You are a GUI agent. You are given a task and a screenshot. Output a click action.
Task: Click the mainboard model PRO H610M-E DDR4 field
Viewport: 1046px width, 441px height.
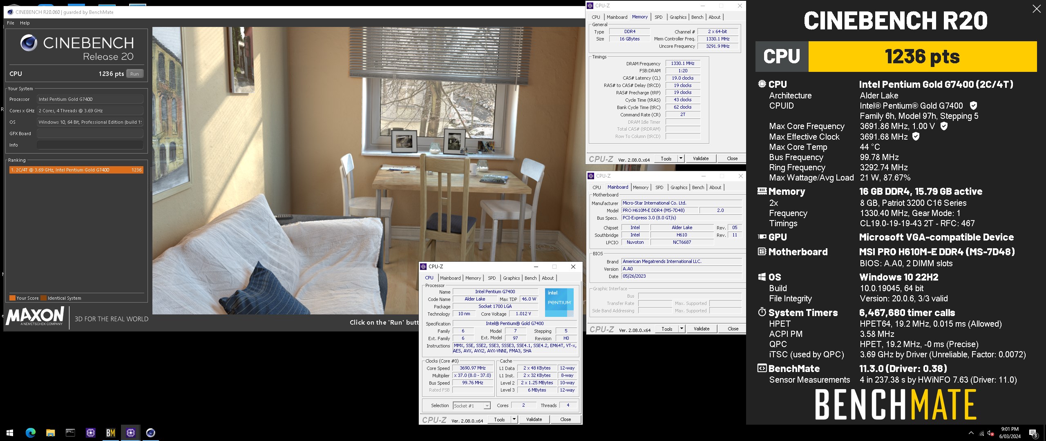660,210
